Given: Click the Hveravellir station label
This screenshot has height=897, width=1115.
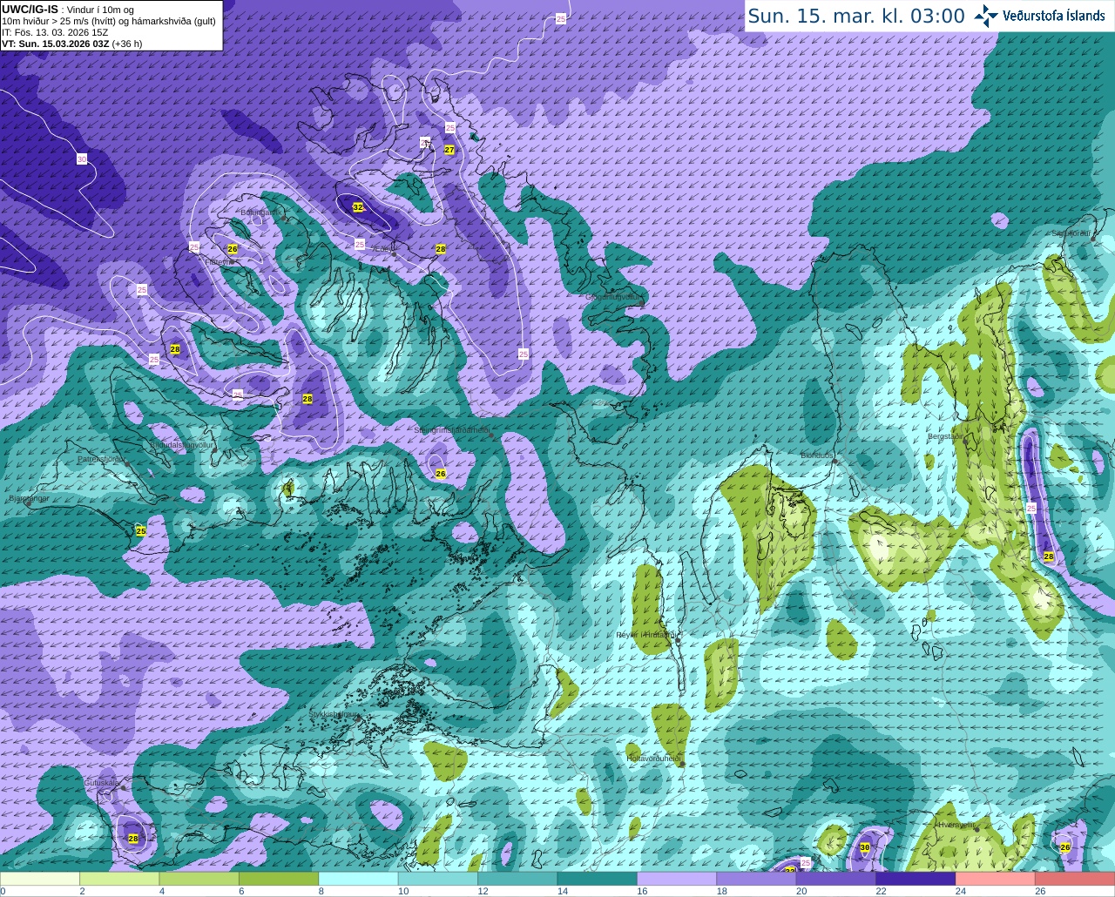Looking at the screenshot, I should 956,824.
